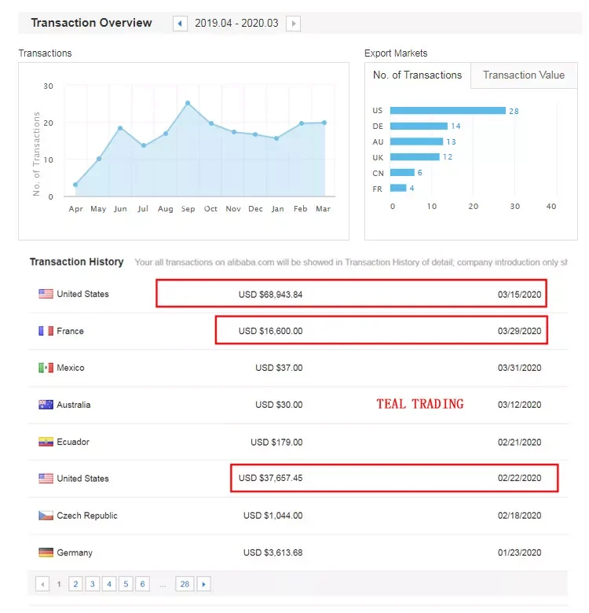
Task: Switch to the Transaction Value tab
Action: click(523, 75)
